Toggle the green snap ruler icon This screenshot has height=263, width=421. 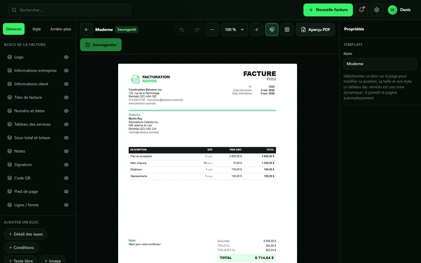click(x=272, y=30)
